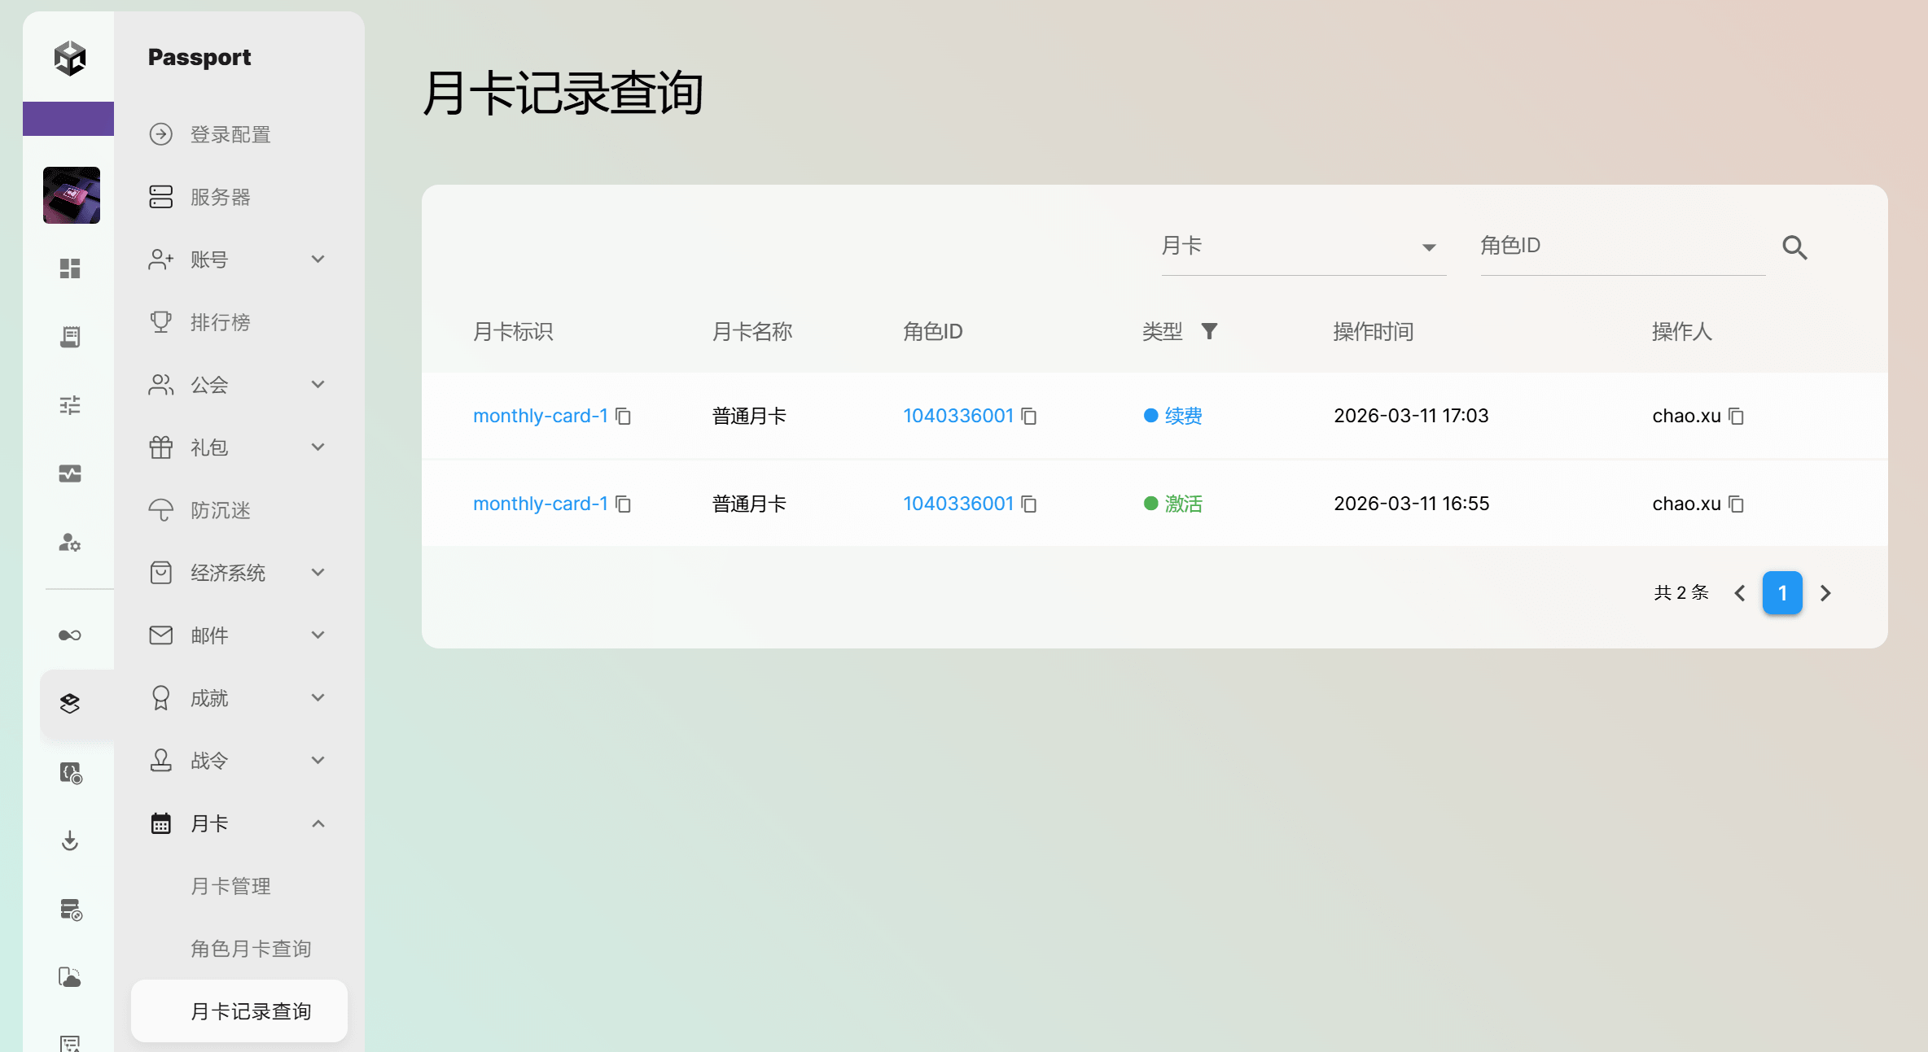1928x1052 pixels.
Task: Click the download icon in left rail
Action: (70, 840)
